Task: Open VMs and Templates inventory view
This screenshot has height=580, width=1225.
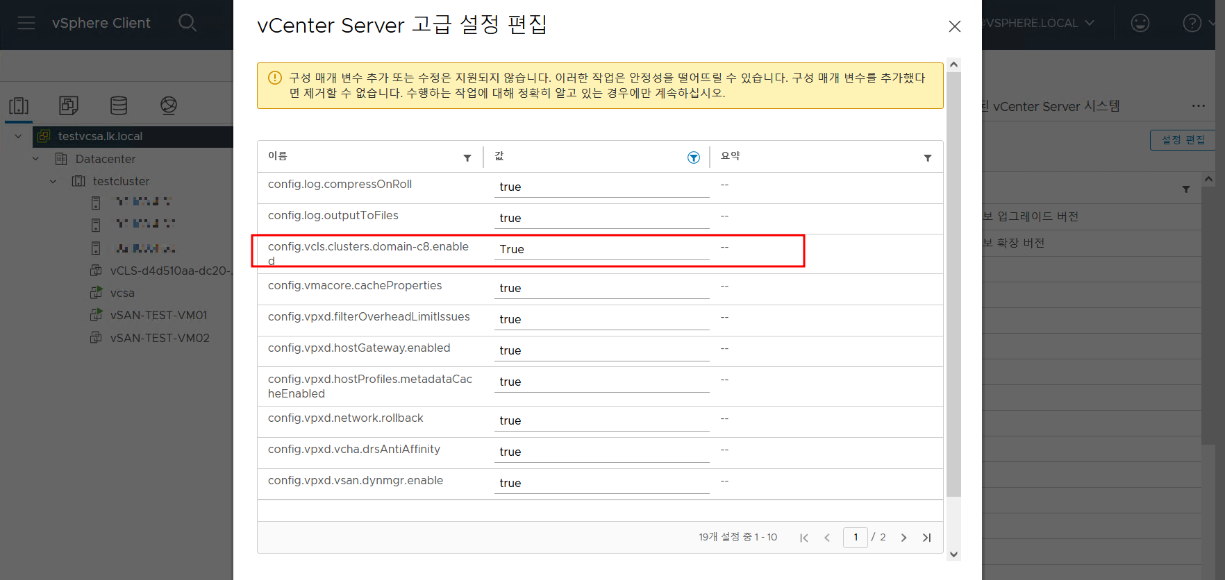Action: click(69, 105)
